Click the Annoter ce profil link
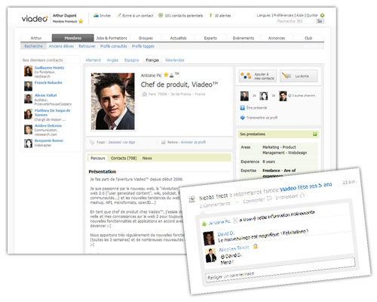This screenshot has width=377, height=302. point(193,142)
